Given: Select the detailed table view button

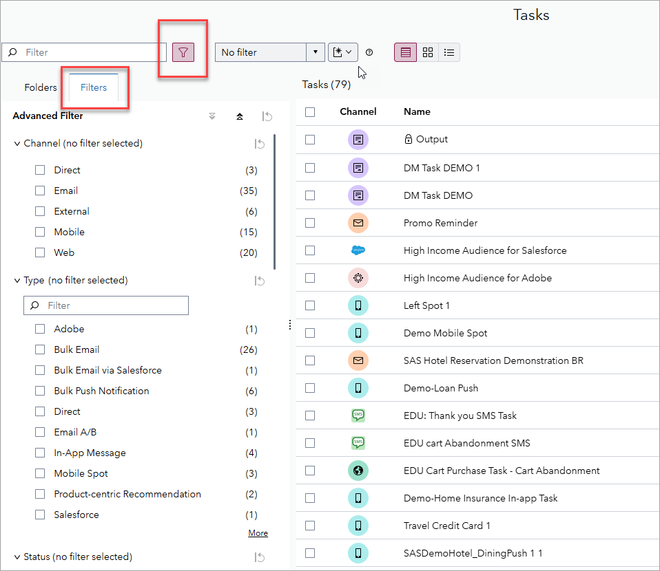Looking at the screenshot, I should [x=406, y=52].
